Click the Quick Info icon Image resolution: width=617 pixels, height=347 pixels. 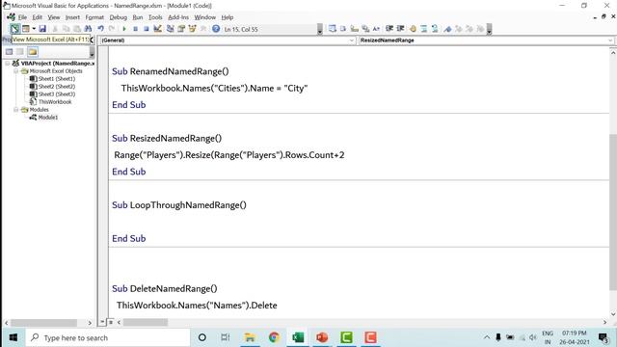coord(354,29)
